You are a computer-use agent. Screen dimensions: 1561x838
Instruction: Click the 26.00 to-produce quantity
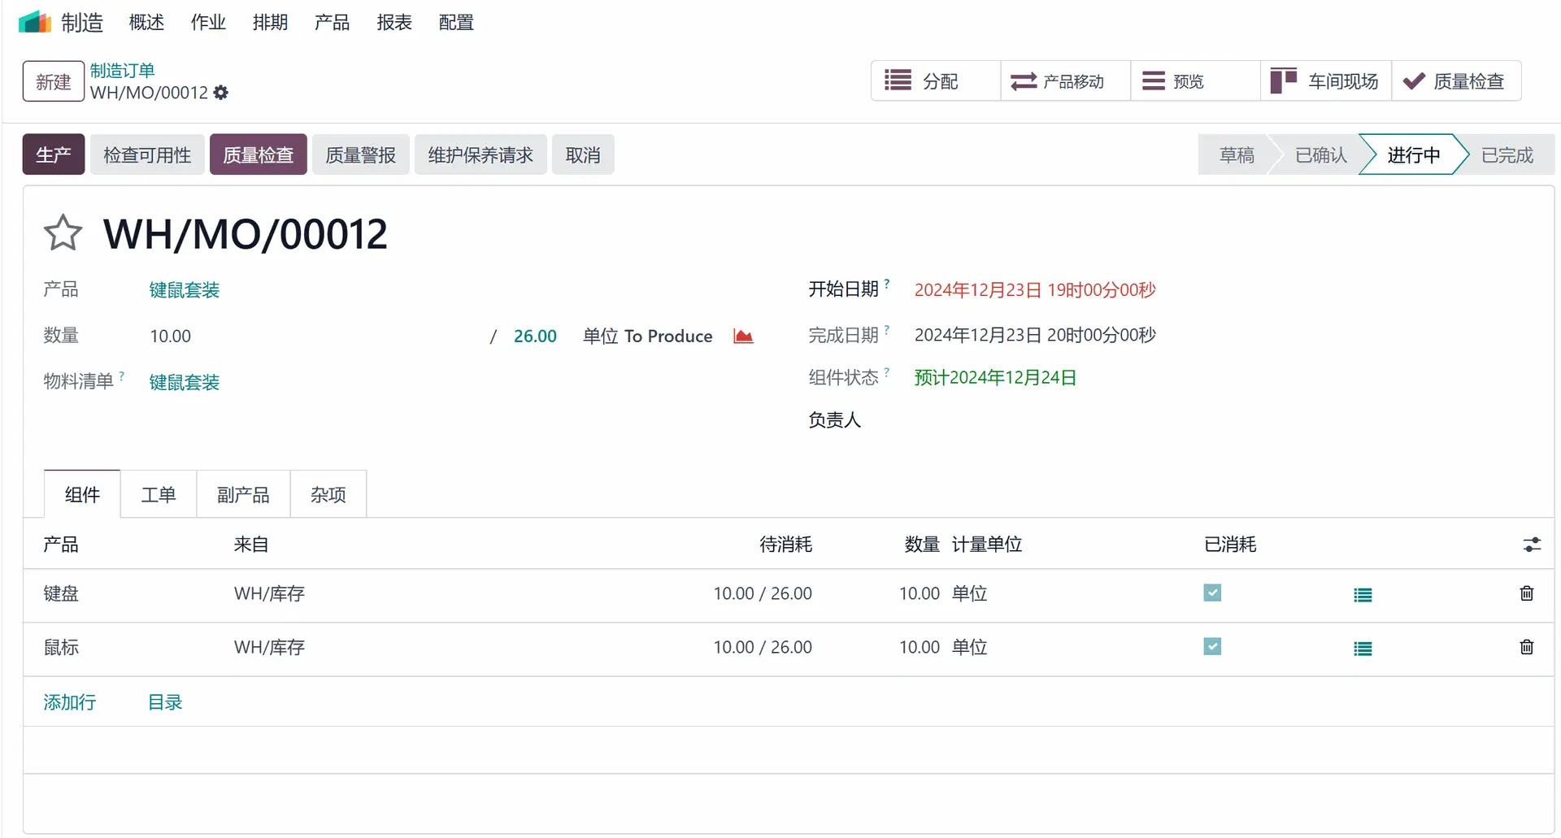point(535,336)
